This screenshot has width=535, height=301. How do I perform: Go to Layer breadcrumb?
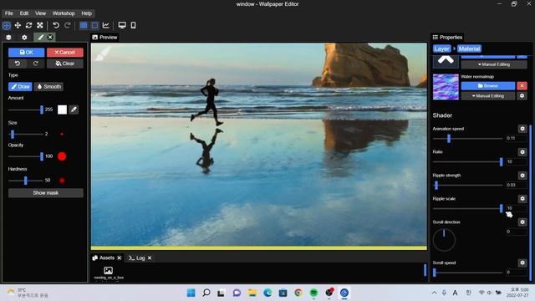(442, 48)
